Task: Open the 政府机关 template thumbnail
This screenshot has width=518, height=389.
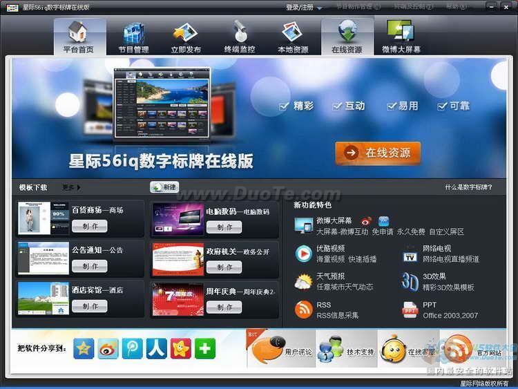Action: click(x=178, y=259)
